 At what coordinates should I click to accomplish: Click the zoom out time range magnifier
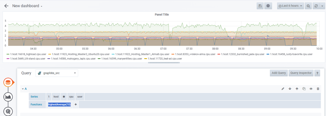click(x=308, y=6)
